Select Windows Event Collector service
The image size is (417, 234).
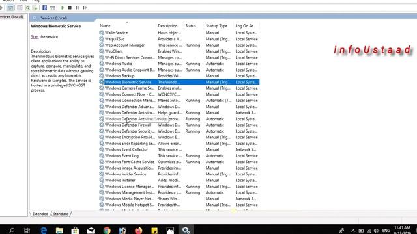click(179, 149)
